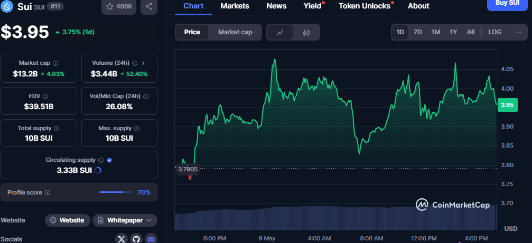Set chart range to 1D

point(400,32)
